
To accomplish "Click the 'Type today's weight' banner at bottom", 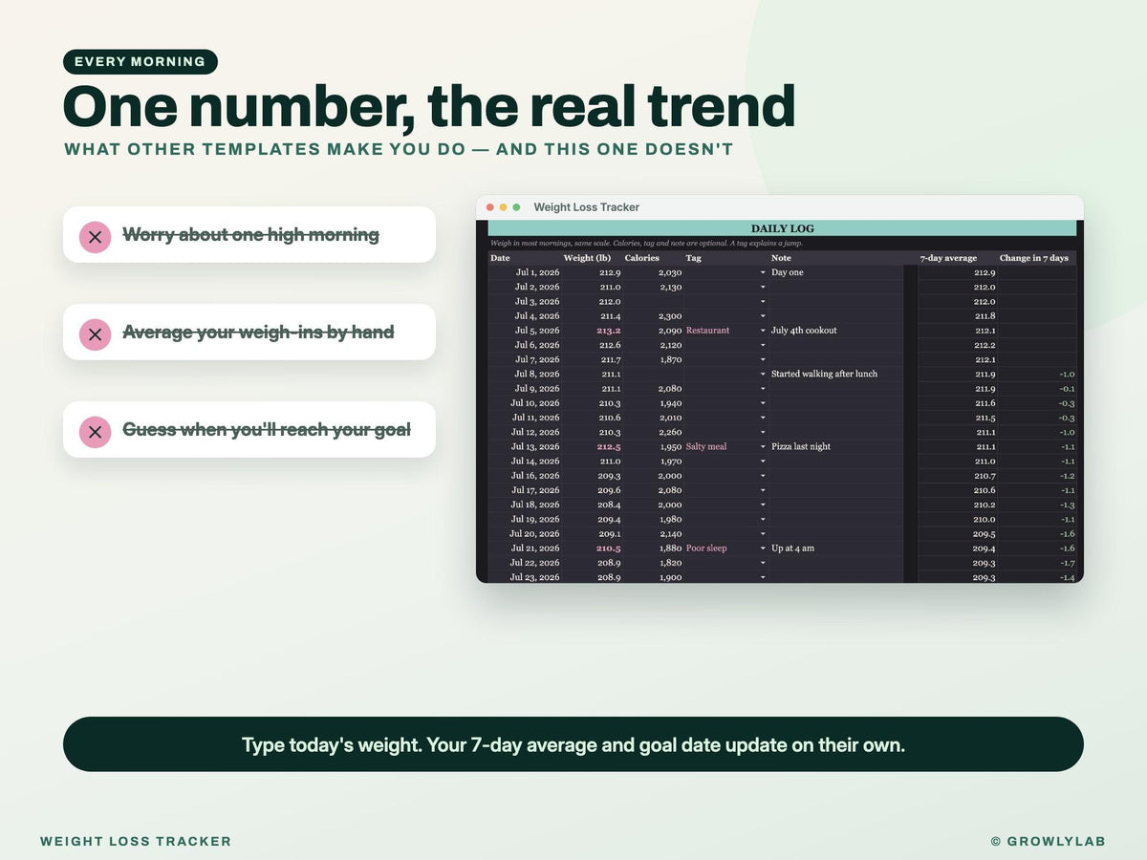I will (573, 744).
